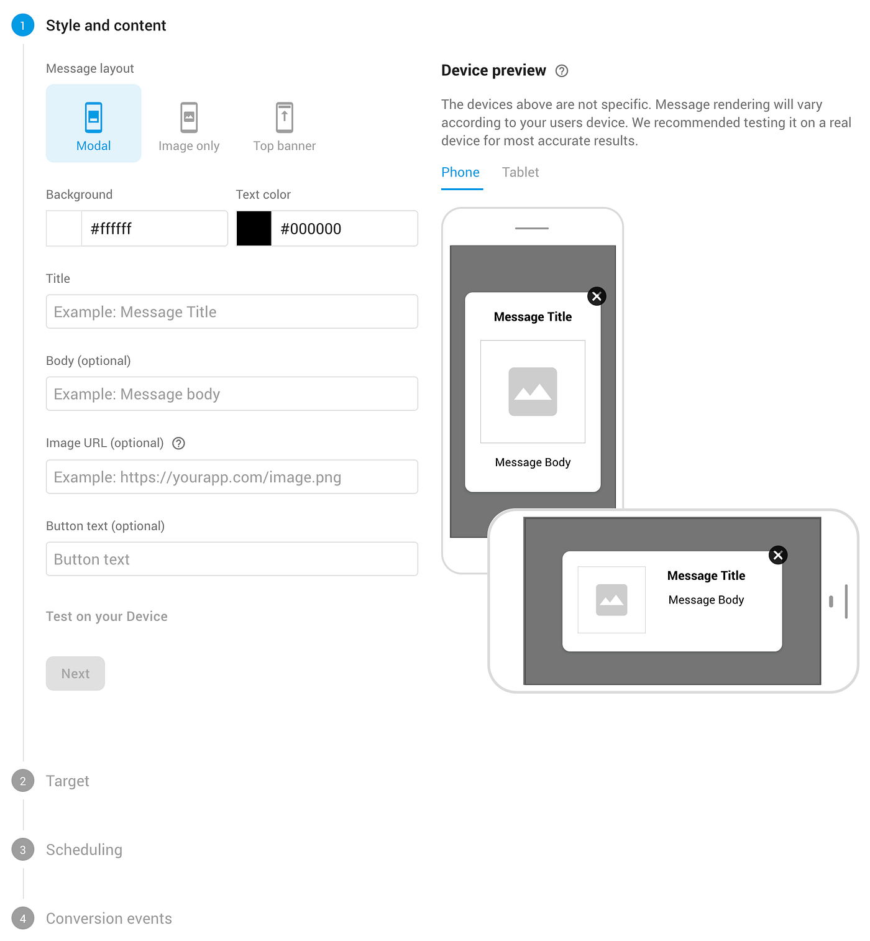Open the black Text color swatch
This screenshot has height=941, width=870.
click(x=254, y=228)
